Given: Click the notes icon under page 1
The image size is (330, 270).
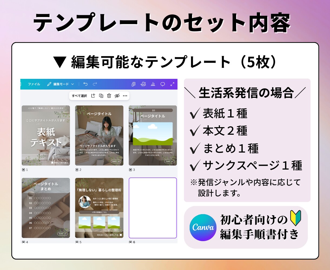Looking at the screenshot, I should coord(24,170).
